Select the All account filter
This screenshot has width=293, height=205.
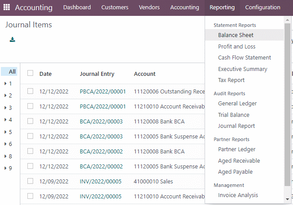tap(9, 71)
